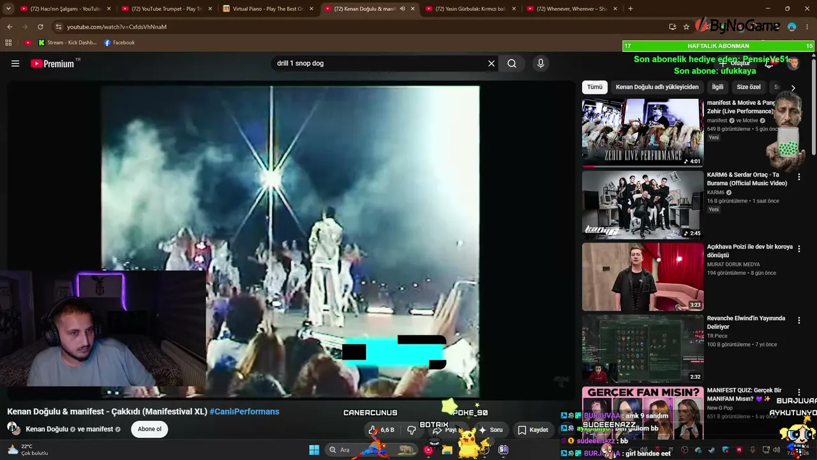This screenshot has height=460, width=817.
Task: Select the 'İlgili' filter chip
Action: tap(718, 87)
